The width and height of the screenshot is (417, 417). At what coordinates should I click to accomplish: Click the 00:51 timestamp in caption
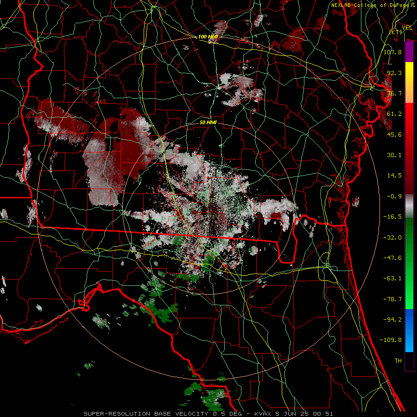click(x=324, y=414)
